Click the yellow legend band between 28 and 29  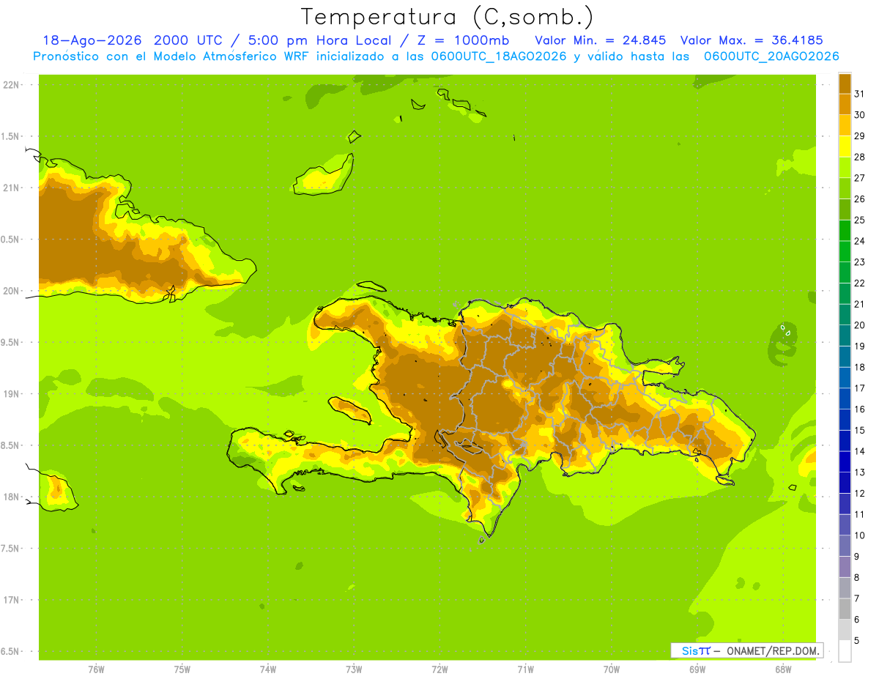[845, 146]
